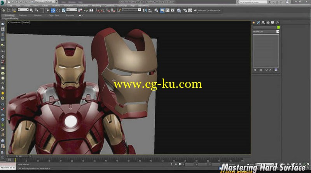Expand the Polygon Modeling panel

pos(10,18)
